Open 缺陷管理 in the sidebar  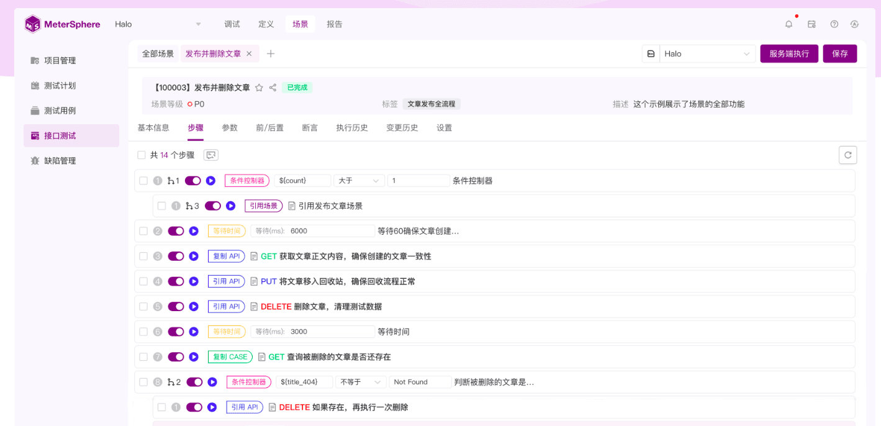(x=71, y=161)
